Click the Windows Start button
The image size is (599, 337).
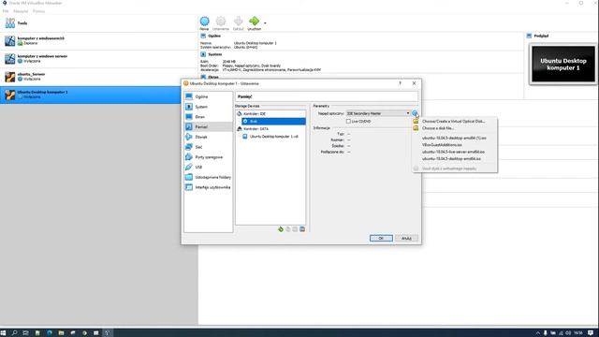click(x=4, y=333)
